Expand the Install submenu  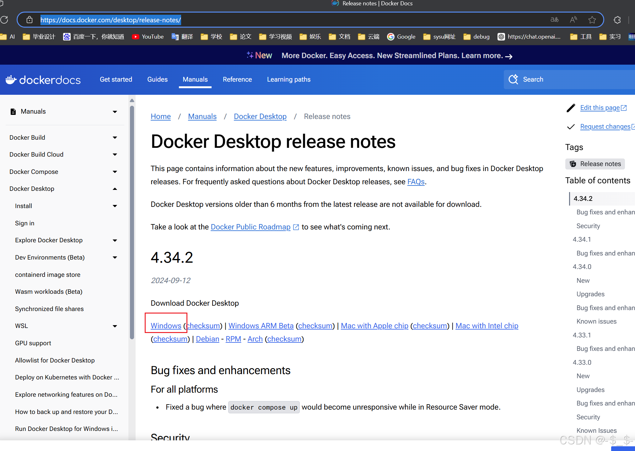[115, 206]
